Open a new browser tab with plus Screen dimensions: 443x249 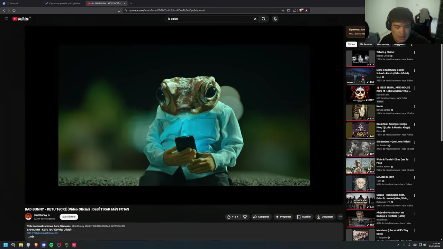131,3
